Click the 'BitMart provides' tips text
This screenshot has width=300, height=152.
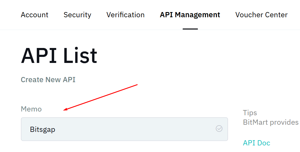tap(271, 122)
